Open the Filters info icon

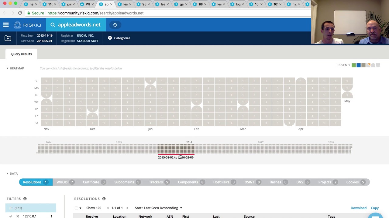point(25,199)
